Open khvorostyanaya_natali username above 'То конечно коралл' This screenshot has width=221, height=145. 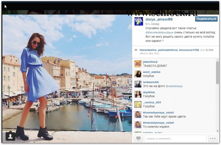click(x=159, y=123)
